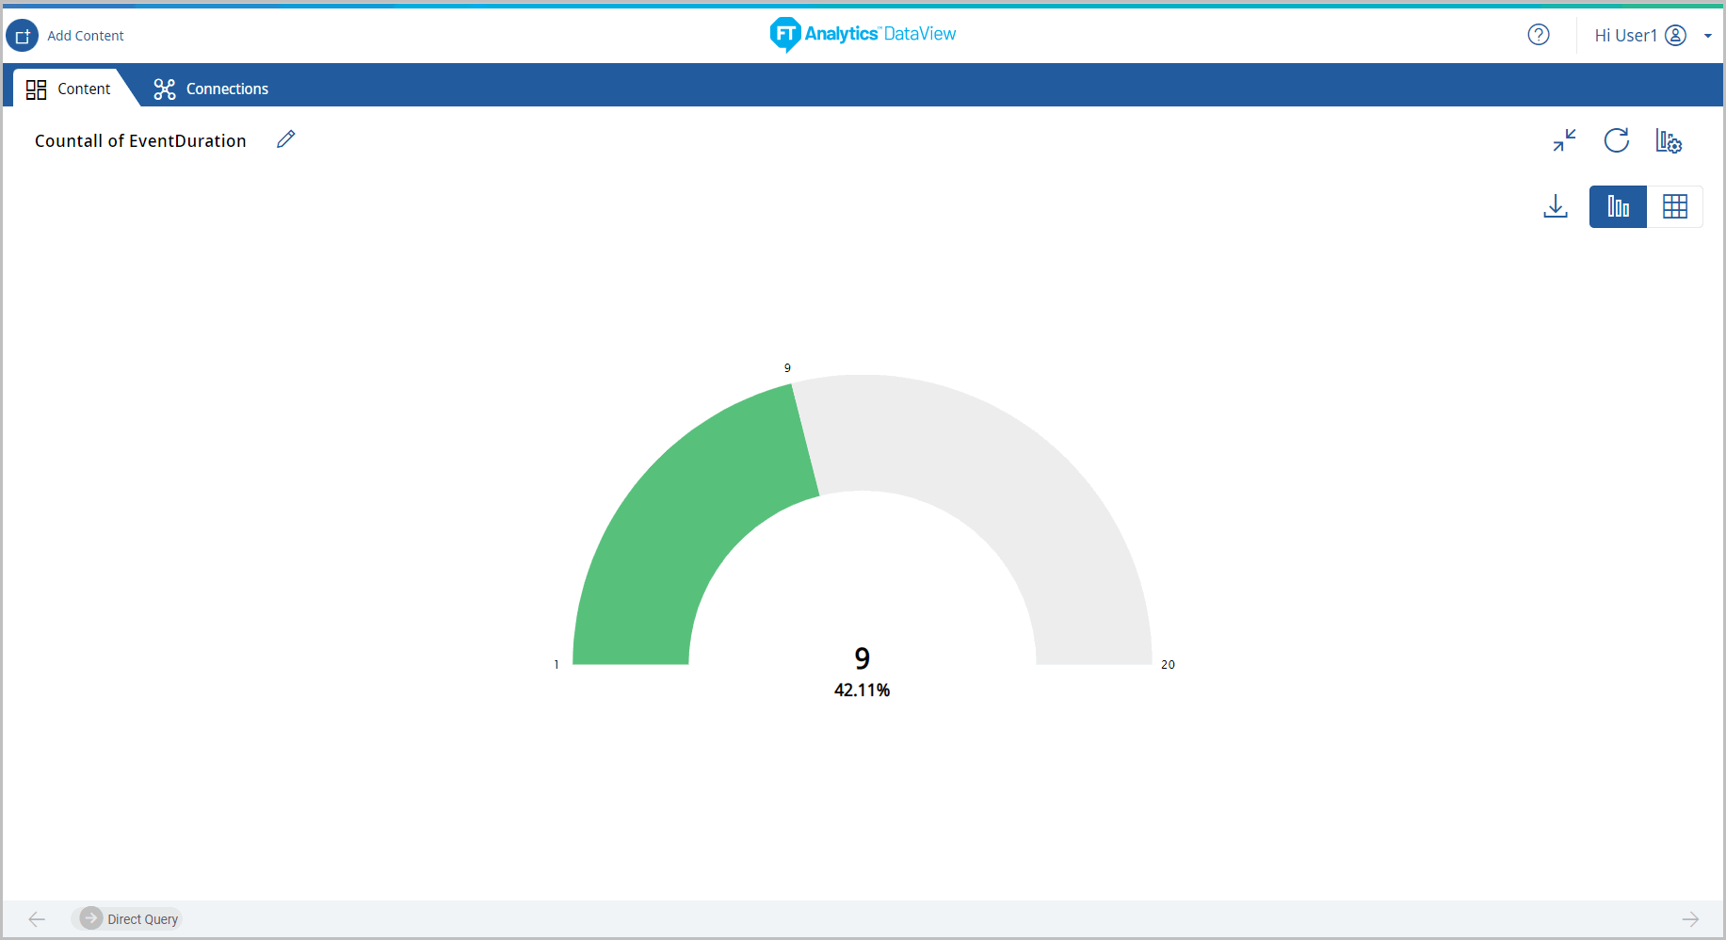Click the pencil icon to rename title
Screen dimensions: 1726x940
[x=286, y=139]
